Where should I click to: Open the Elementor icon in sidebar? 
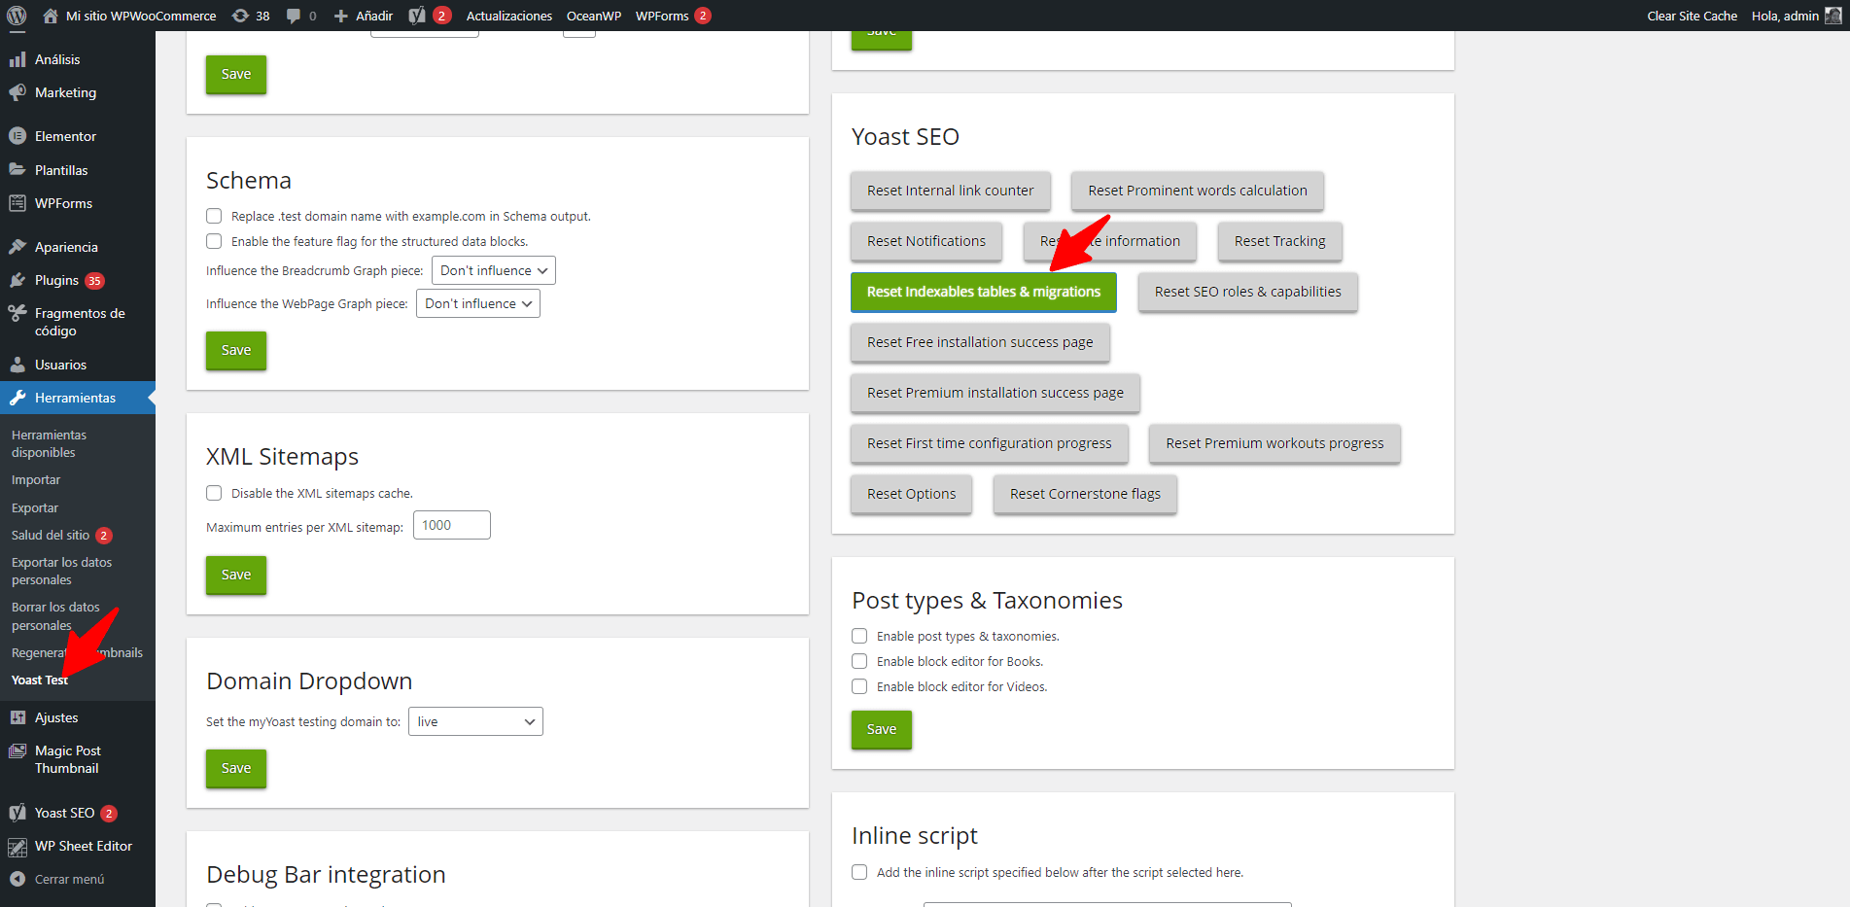pyautogui.click(x=17, y=136)
